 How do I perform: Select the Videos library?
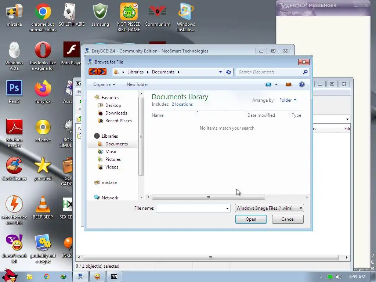[112, 167]
